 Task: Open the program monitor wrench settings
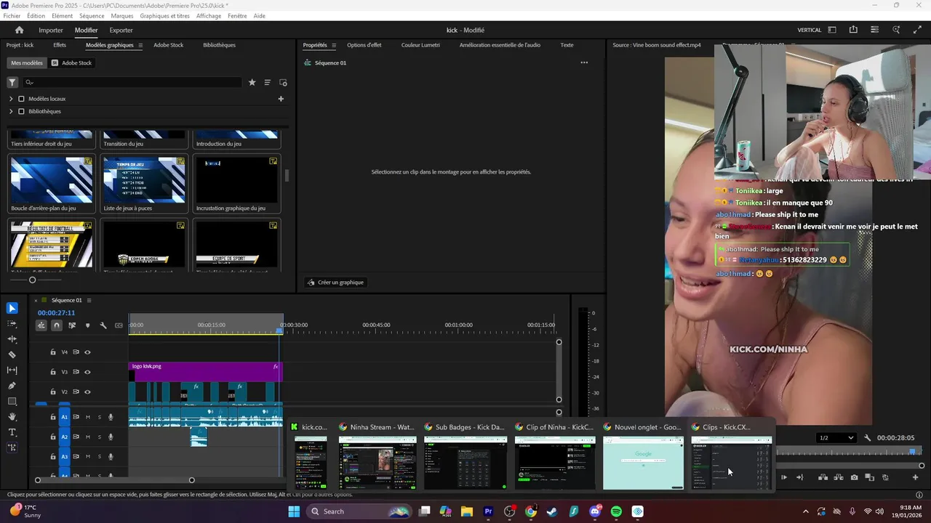point(867,438)
